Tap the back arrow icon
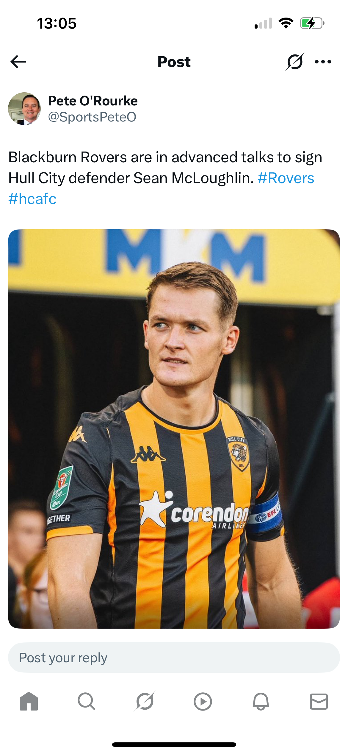 click(18, 62)
